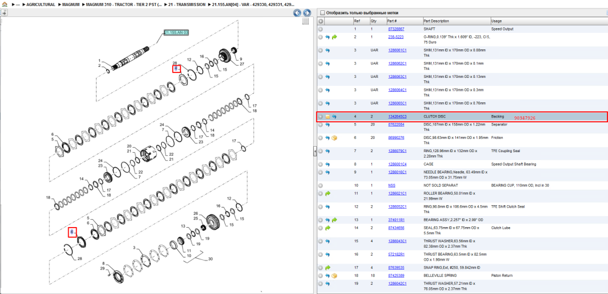Open part number 87328867 link
This screenshot has width=608, height=294.
[x=396, y=29]
